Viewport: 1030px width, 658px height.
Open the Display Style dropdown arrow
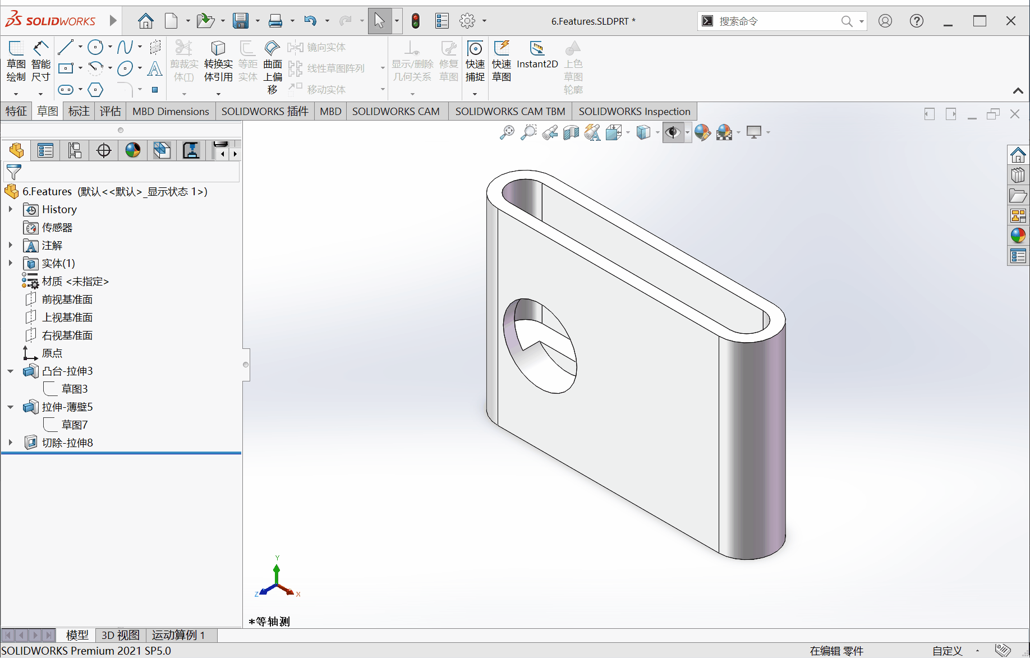[657, 132]
